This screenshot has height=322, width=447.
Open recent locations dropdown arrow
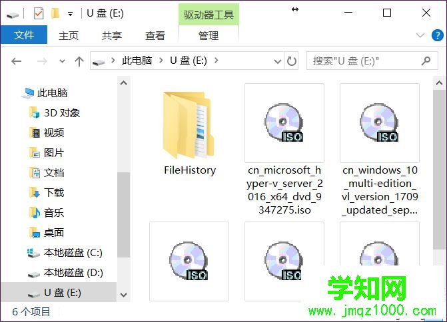(x=62, y=61)
